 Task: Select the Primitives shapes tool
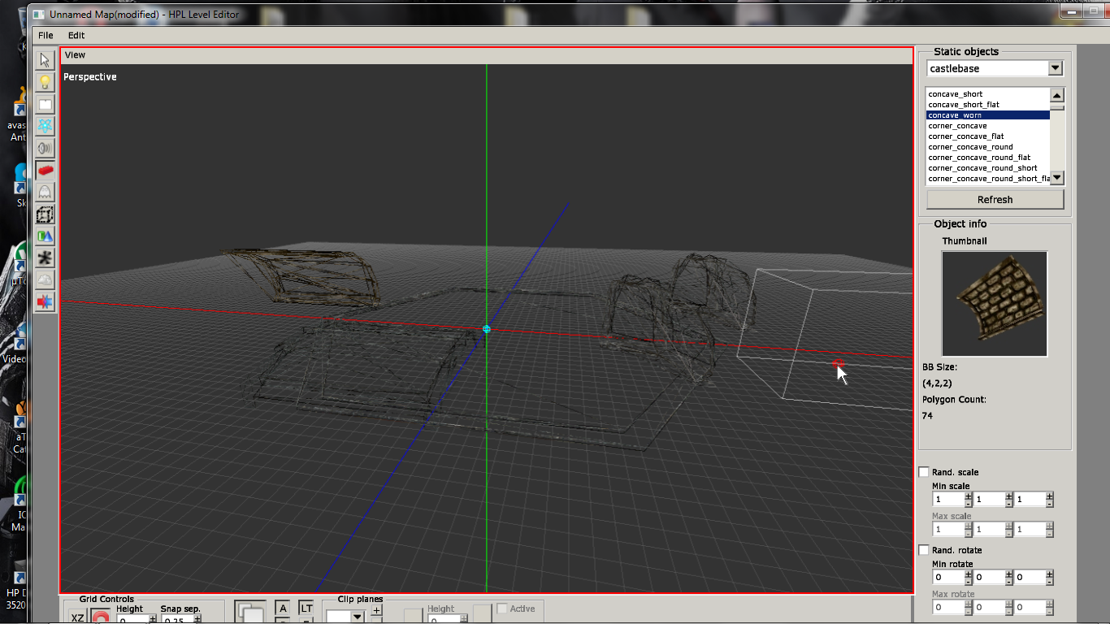tap(46, 236)
